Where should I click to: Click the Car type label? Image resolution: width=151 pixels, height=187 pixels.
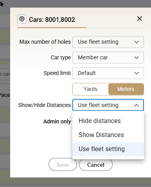point(61,57)
